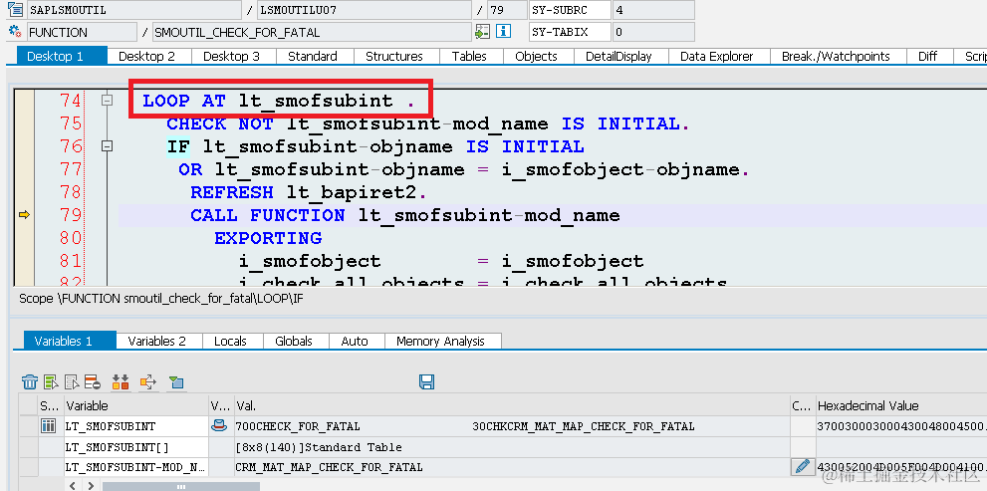Click the blue box with green funnel icon
The height and width of the screenshot is (491, 987).
175,381
